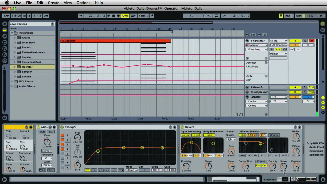Toggle EQ Eight band 5 activator

[62, 154]
